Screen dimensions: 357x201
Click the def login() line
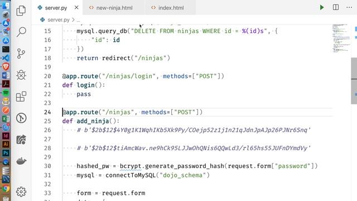tap(84, 85)
